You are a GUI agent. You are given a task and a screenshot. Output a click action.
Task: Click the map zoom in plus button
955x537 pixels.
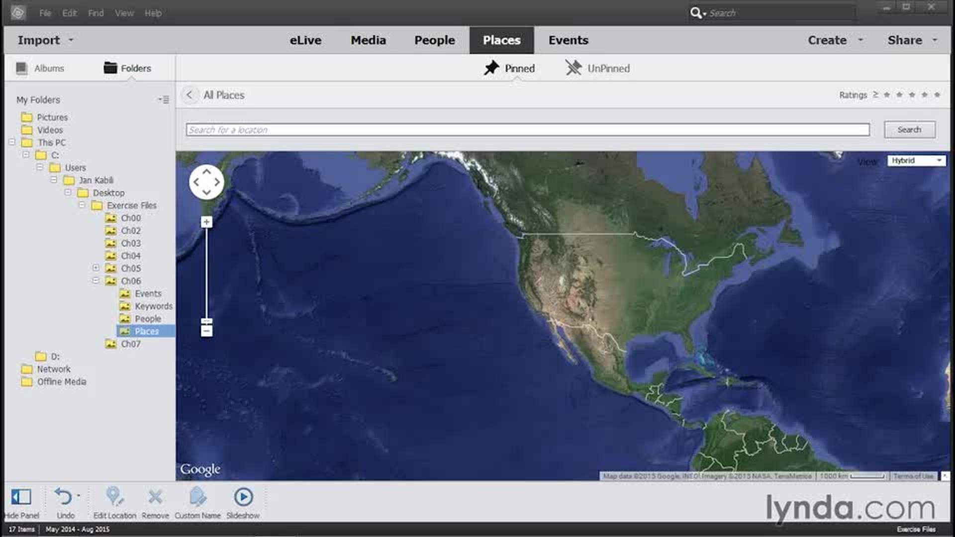206,222
